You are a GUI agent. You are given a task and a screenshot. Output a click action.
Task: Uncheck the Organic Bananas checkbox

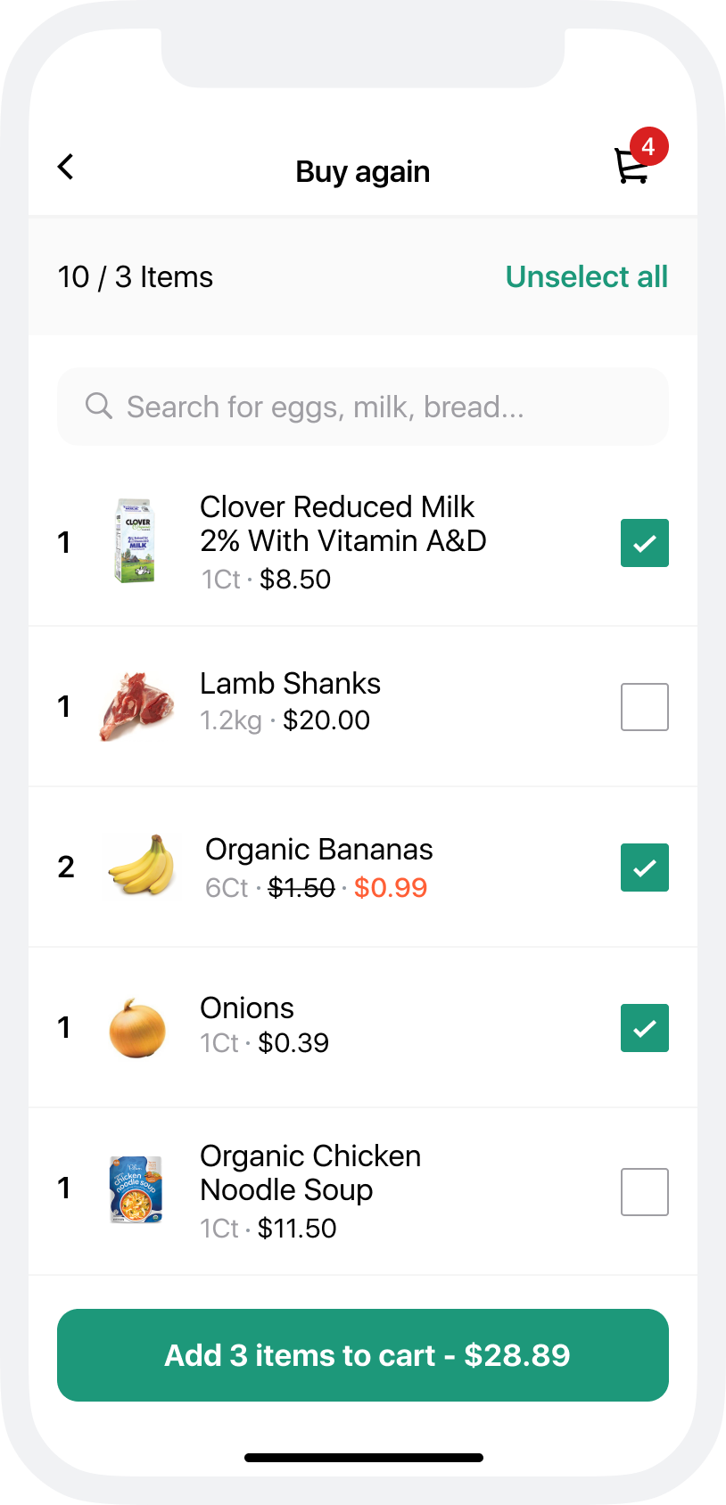coord(644,868)
